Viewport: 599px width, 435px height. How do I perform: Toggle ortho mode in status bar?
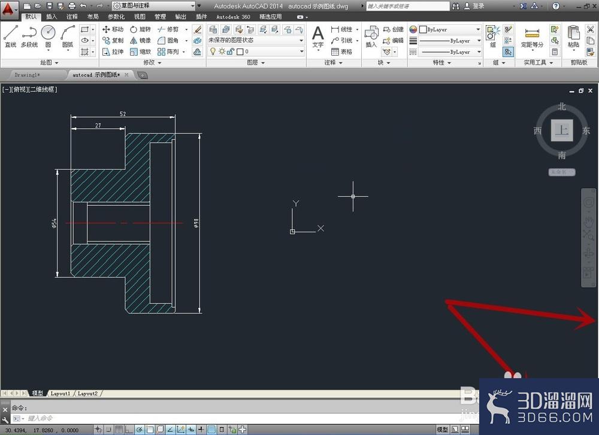(x=129, y=430)
